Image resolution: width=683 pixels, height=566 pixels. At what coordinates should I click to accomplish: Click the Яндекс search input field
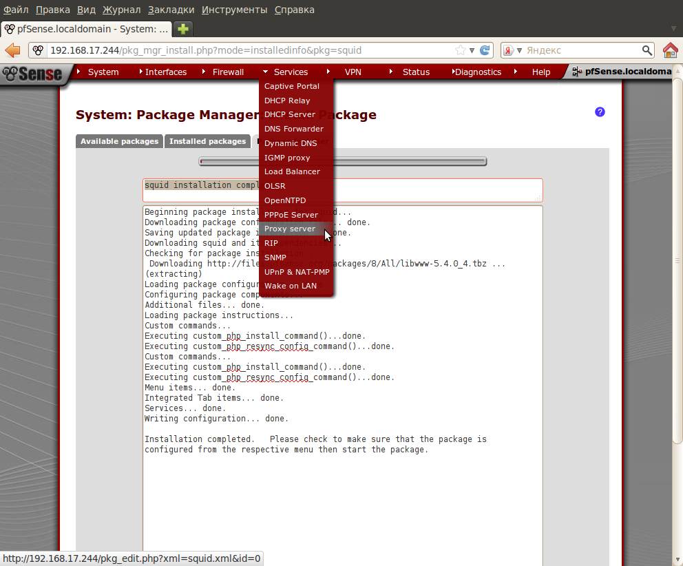[x=582, y=50]
